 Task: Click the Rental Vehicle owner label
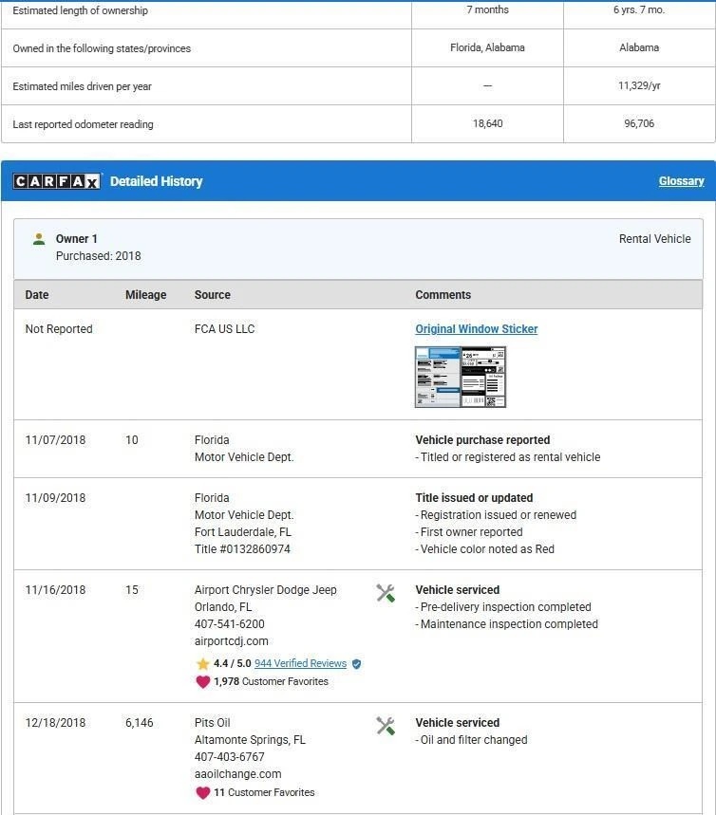654,239
